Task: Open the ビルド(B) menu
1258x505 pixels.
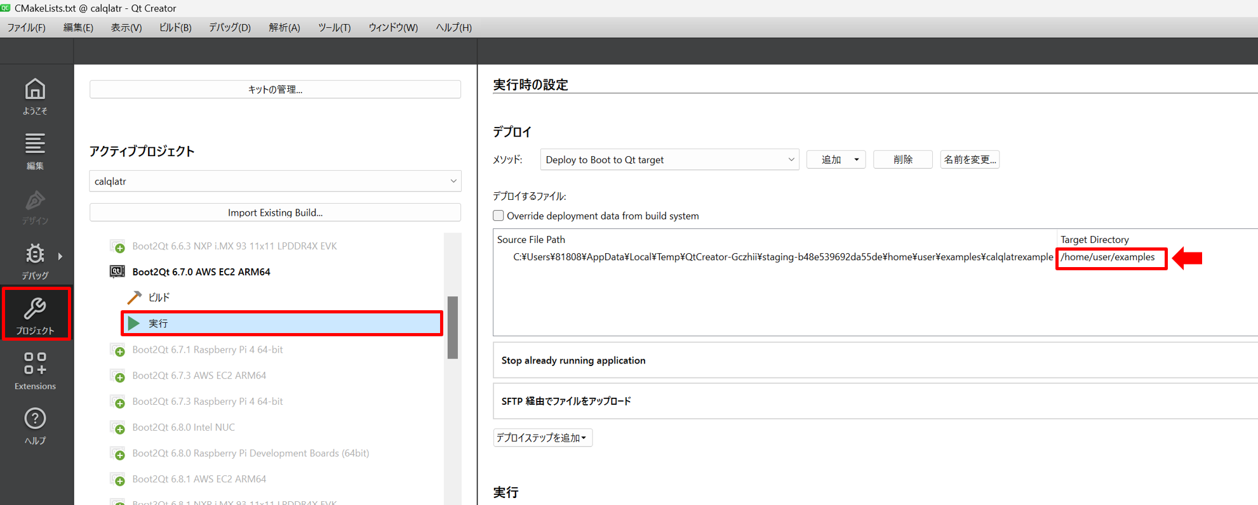Action: coord(175,27)
